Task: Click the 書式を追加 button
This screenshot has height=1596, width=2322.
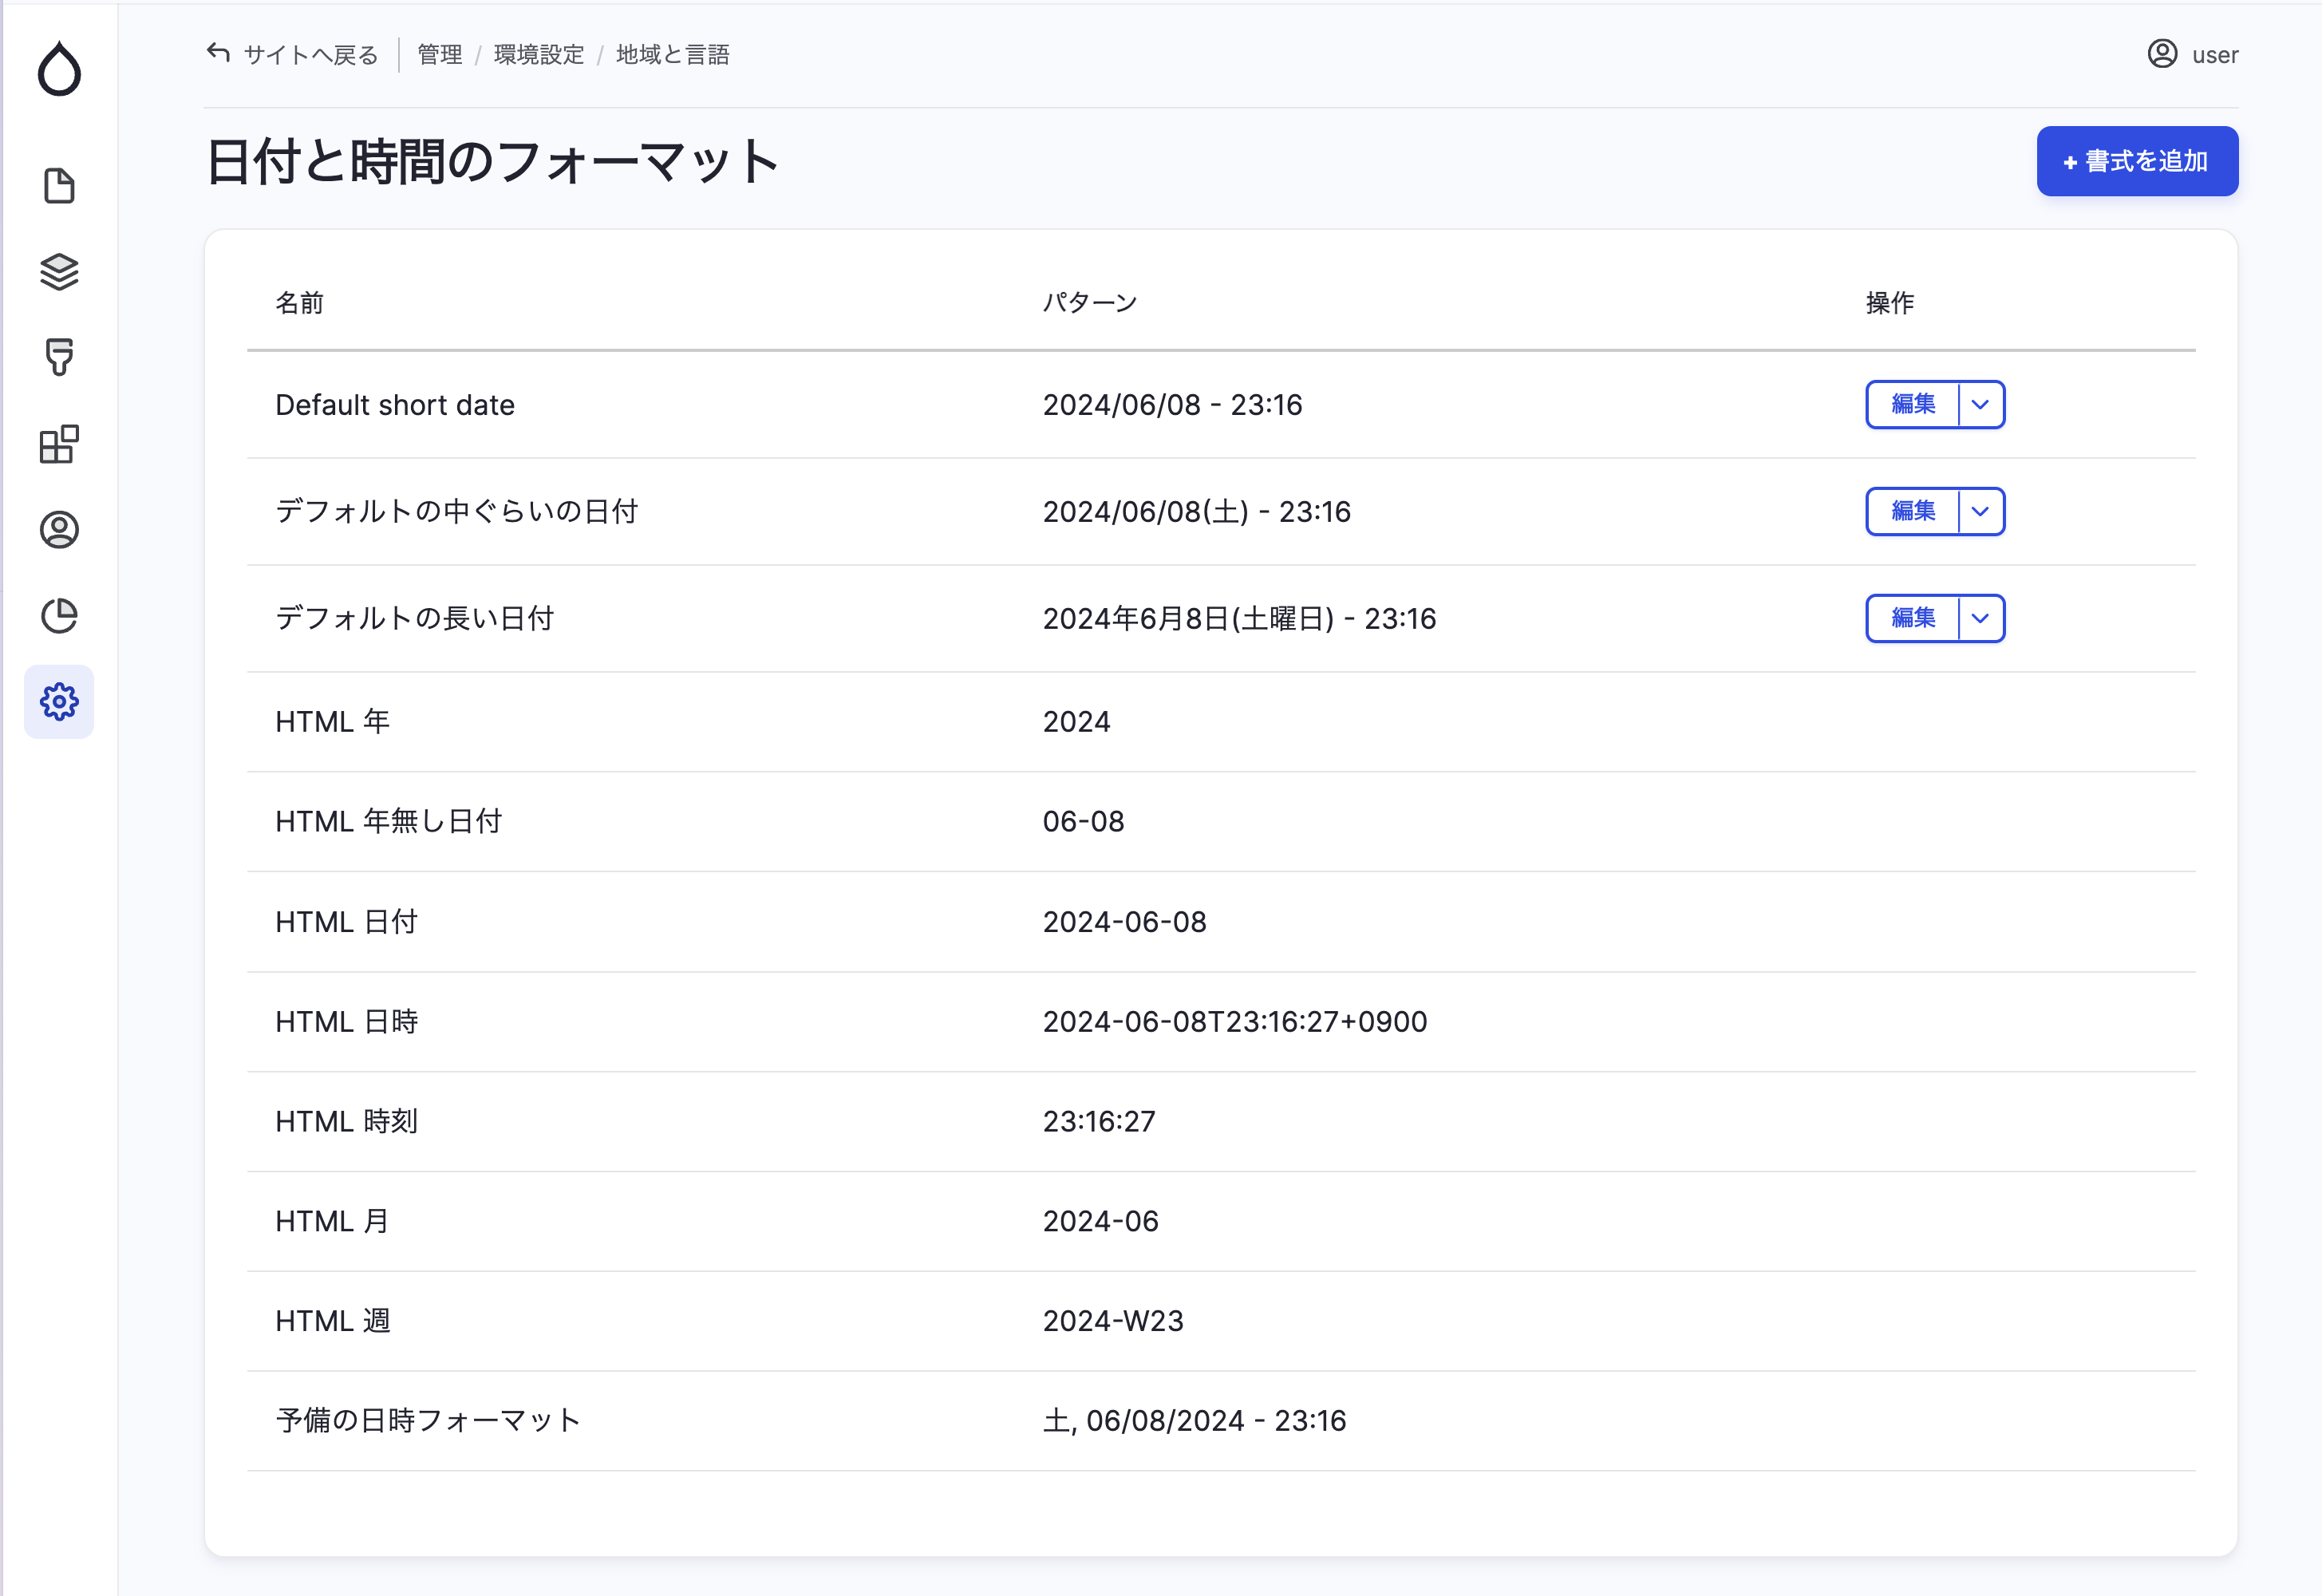Action: pos(2137,160)
